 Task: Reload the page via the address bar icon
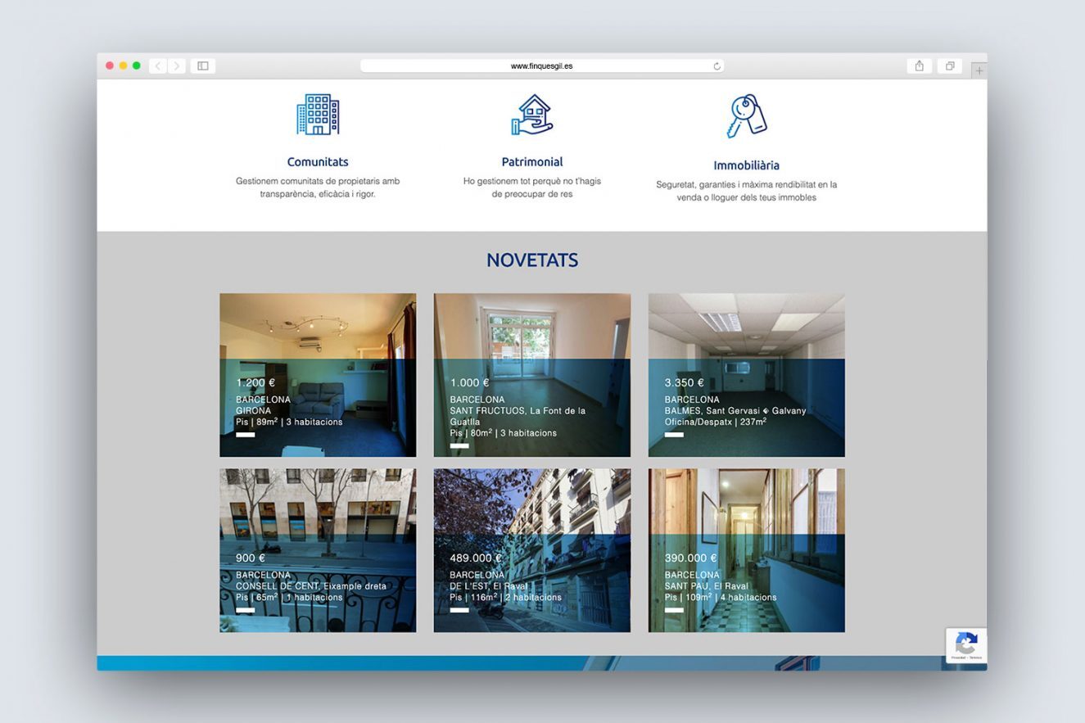point(717,66)
